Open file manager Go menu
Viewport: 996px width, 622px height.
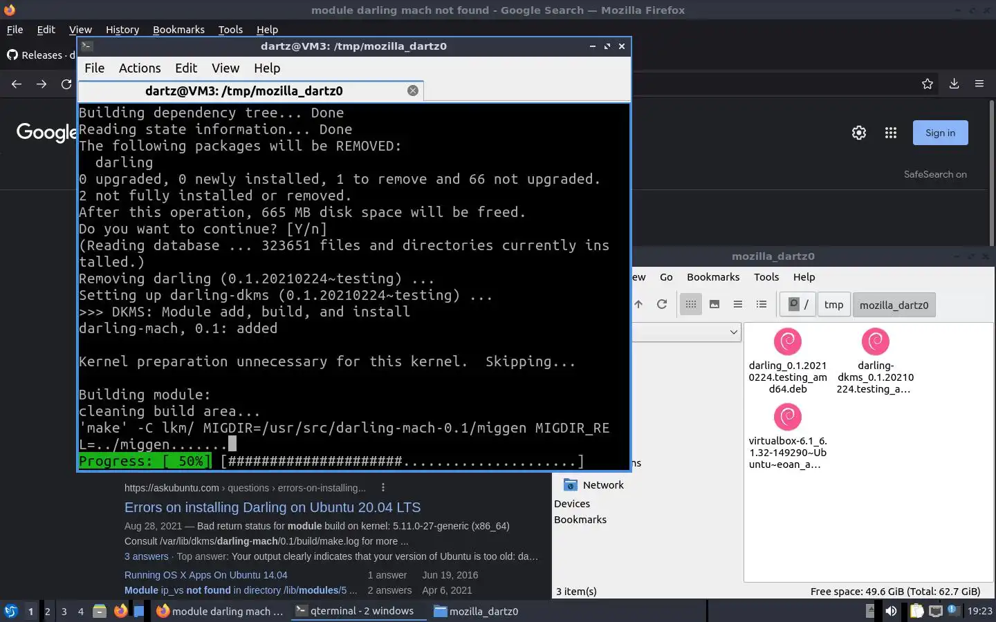click(666, 276)
